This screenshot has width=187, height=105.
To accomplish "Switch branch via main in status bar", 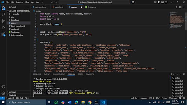I will (9, 98).
